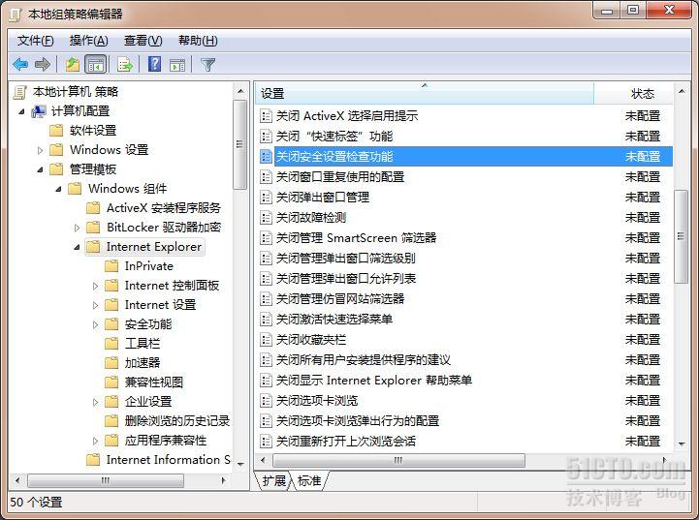This screenshot has height=520, width=699.
Task: Click the folder icon of InPrivate
Action: point(111,266)
